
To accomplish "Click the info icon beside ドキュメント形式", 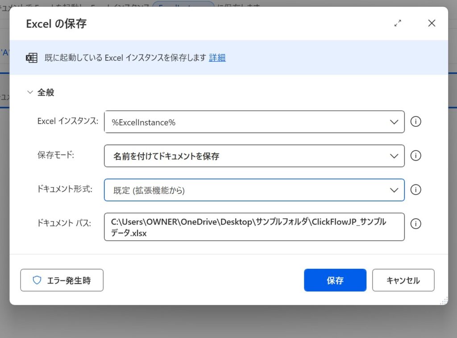I will click(415, 190).
